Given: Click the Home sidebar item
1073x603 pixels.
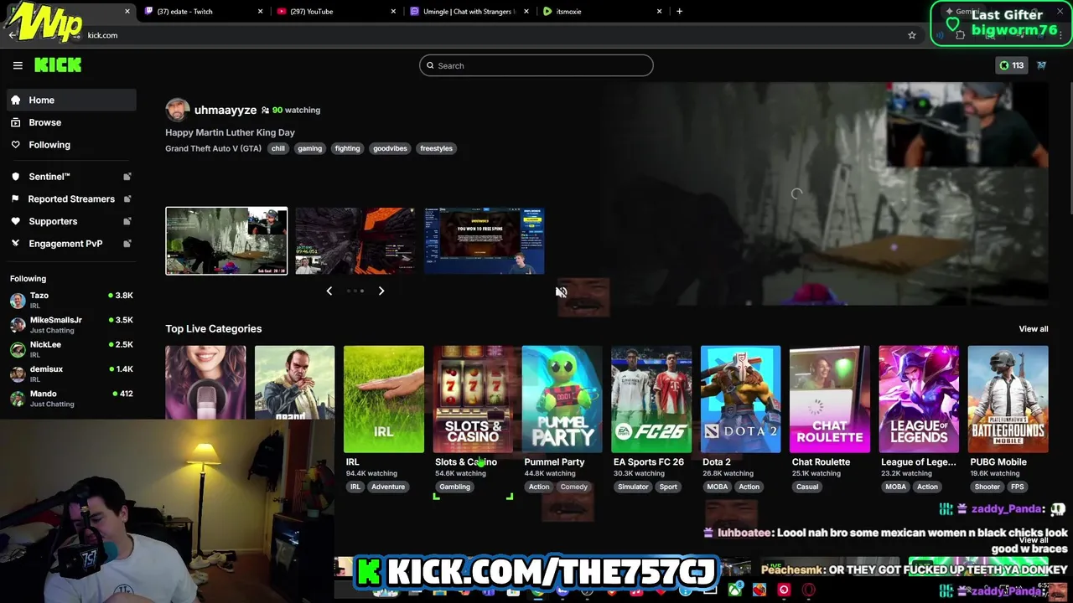Looking at the screenshot, I should click(71, 100).
